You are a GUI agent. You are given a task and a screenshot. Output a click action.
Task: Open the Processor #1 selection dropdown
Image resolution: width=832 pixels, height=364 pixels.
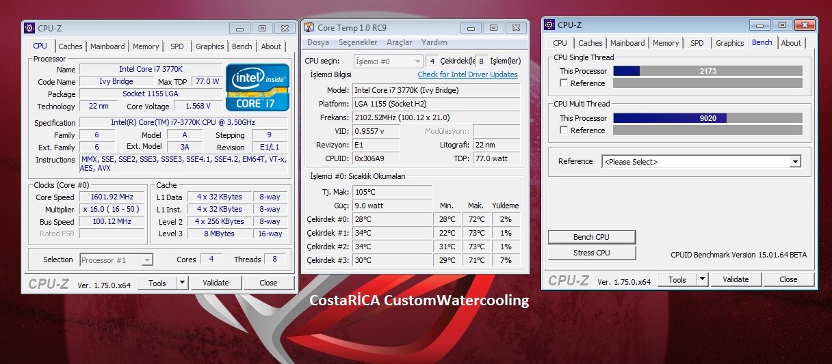pyautogui.click(x=147, y=260)
